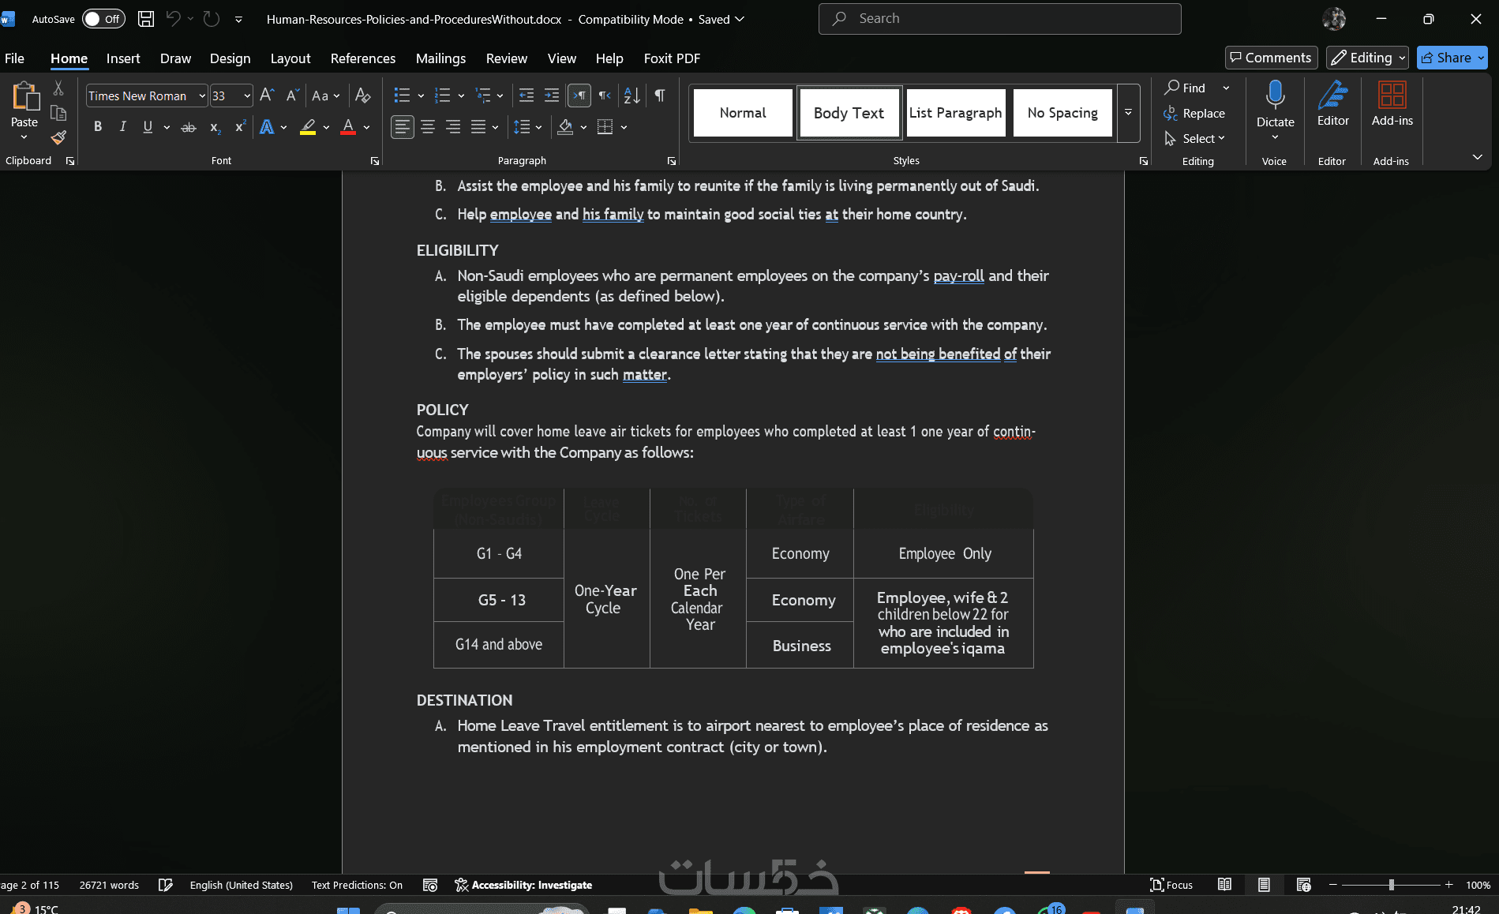Open the Select dropdown in Editing group
This screenshot has width=1499, height=914.
(x=1195, y=138)
